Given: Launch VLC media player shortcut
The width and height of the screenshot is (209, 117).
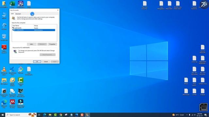Looking at the screenshot, I should (4, 71).
